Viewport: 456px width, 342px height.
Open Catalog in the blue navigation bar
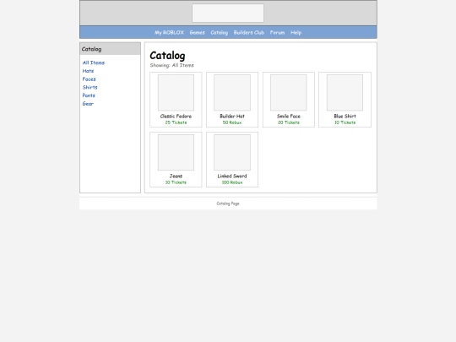[x=220, y=33]
